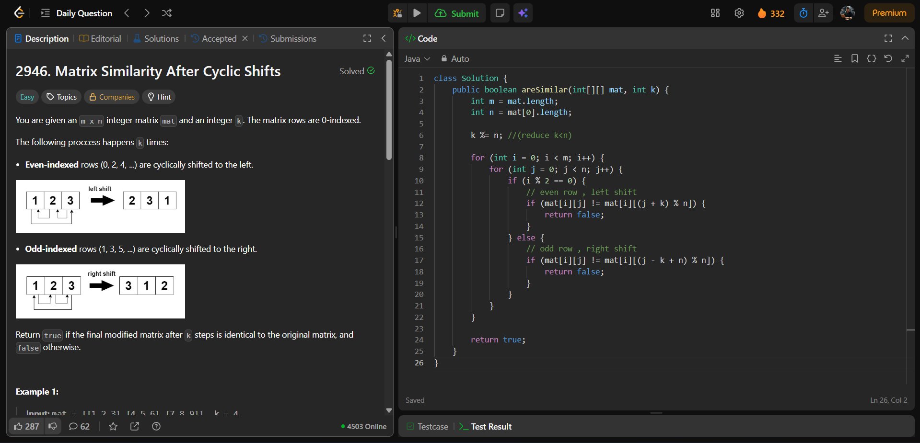Viewport: 920px width, 443px height.
Task: Open the timer stopwatch icon
Action: (804, 13)
